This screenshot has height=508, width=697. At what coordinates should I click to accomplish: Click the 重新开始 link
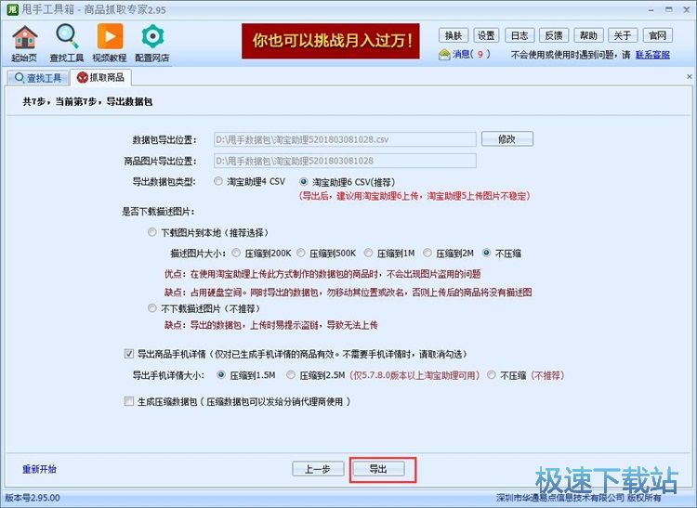[39, 469]
